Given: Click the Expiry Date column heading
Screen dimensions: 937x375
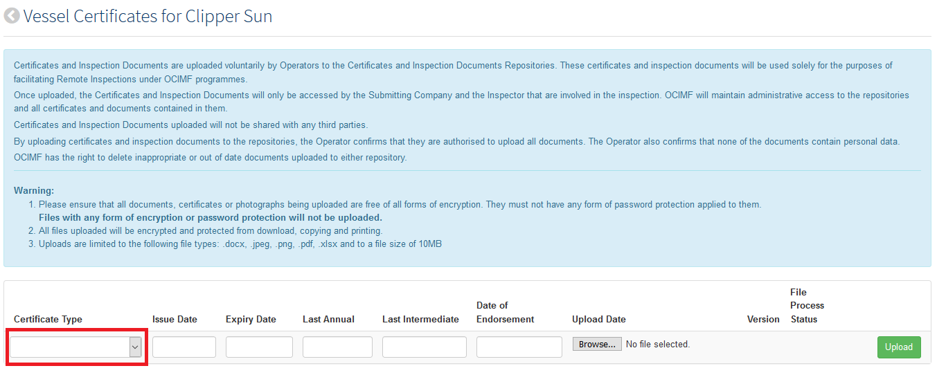Looking at the screenshot, I should pyautogui.click(x=251, y=320).
